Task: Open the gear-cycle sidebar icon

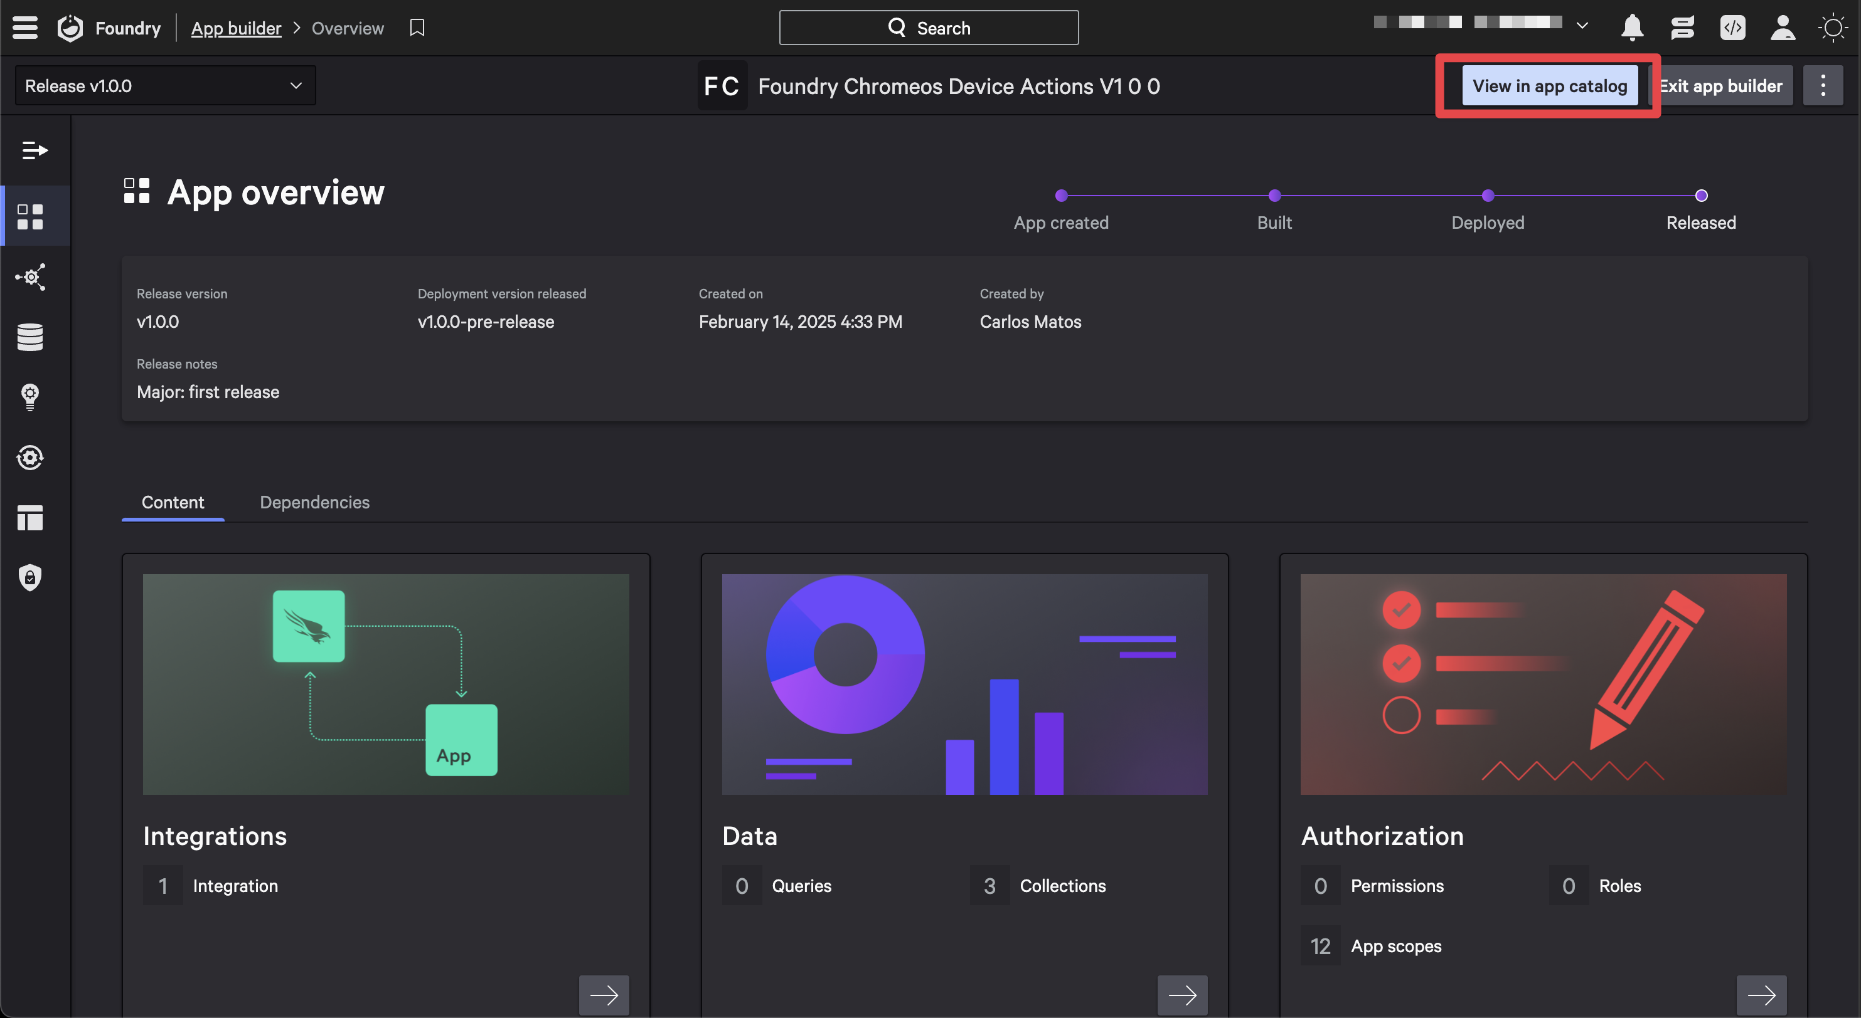Action: pyautogui.click(x=30, y=457)
